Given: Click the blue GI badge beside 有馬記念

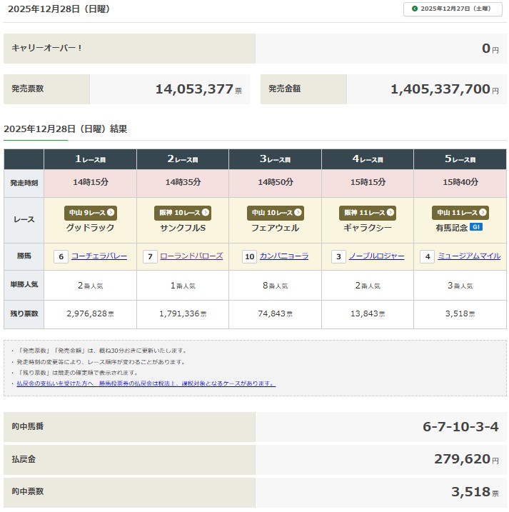Looking at the screenshot, I should pos(476,227).
